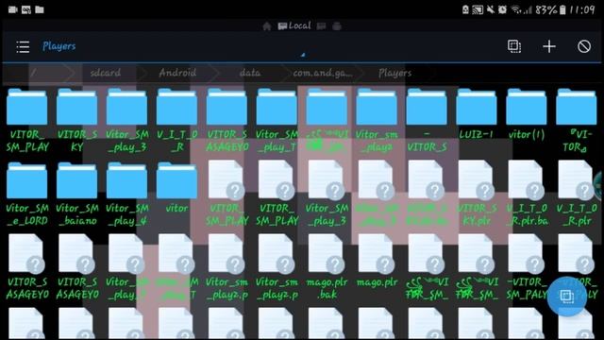
Task: Open the VITOR_SM_PLAY folder
Action: click(27, 120)
